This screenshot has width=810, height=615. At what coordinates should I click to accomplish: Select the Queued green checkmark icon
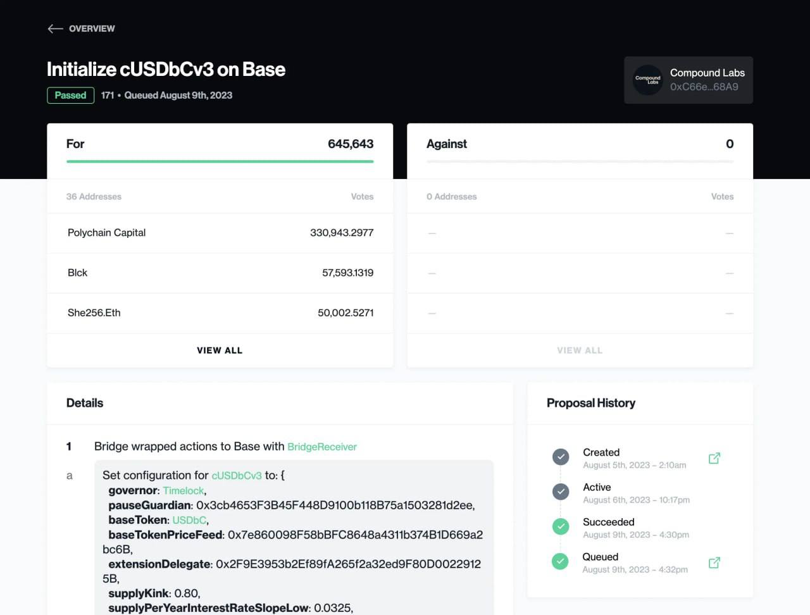coord(560,561)
